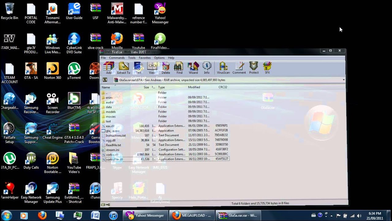This screenshot has width=392, height=221.
Task: Sort by the Size column header
Action: 141,87
